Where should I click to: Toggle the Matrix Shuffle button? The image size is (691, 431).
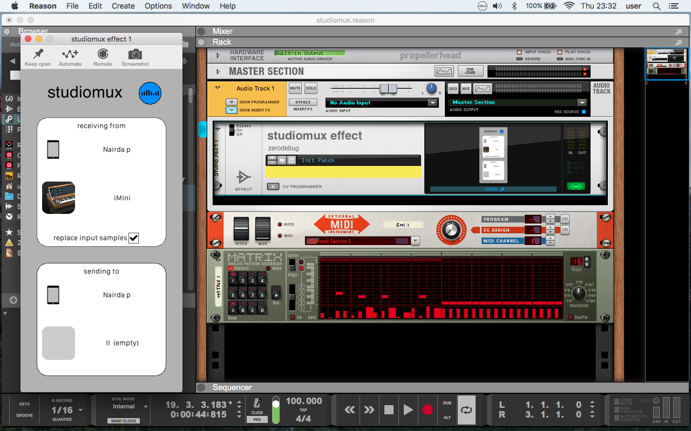click(571, 317)
